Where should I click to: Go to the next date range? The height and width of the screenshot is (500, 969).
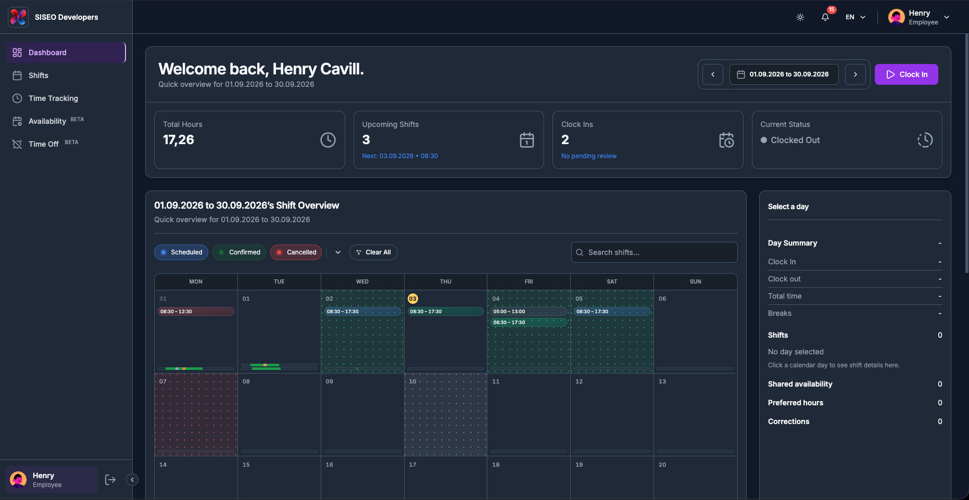tap(855, 74)
